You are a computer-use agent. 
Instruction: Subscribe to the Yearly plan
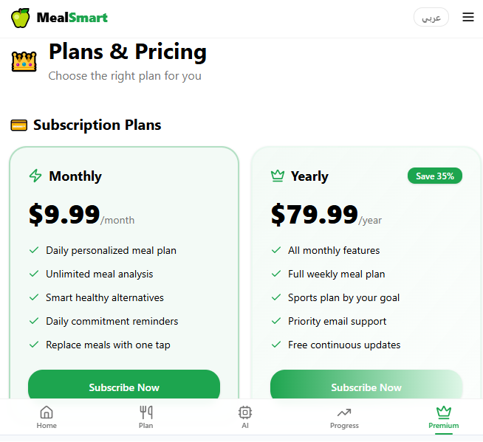(366, 387)
